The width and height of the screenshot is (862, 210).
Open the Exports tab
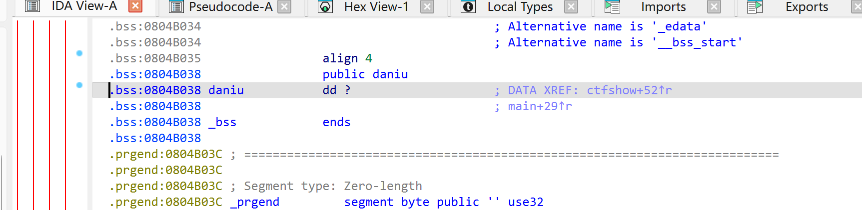click(x=807, y=7)
